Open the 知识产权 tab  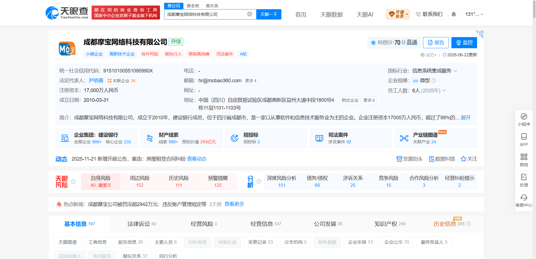pyautogui.click(x=390, y=224)
